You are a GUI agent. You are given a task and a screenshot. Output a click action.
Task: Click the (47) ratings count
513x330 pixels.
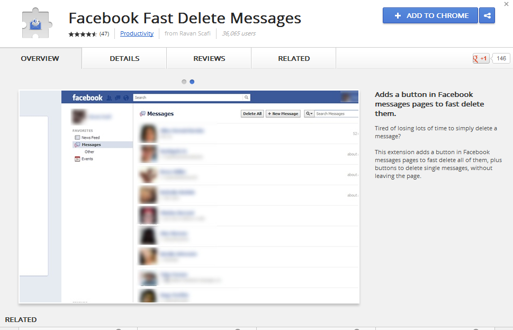[104, 34]
